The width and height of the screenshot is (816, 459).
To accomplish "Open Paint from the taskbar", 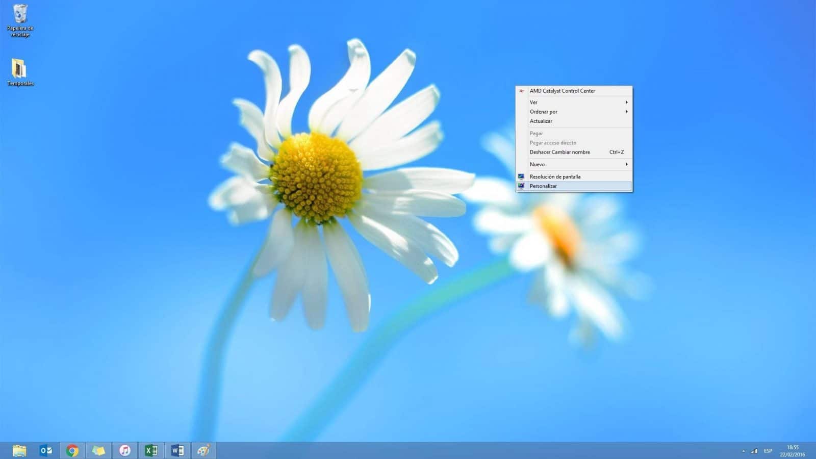I will 204,450.
